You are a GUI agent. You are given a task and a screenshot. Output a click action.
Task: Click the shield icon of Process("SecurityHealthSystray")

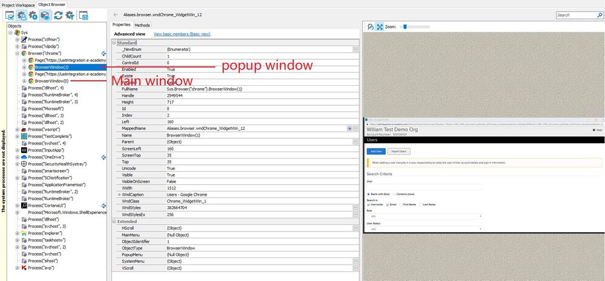coord(24,164)
